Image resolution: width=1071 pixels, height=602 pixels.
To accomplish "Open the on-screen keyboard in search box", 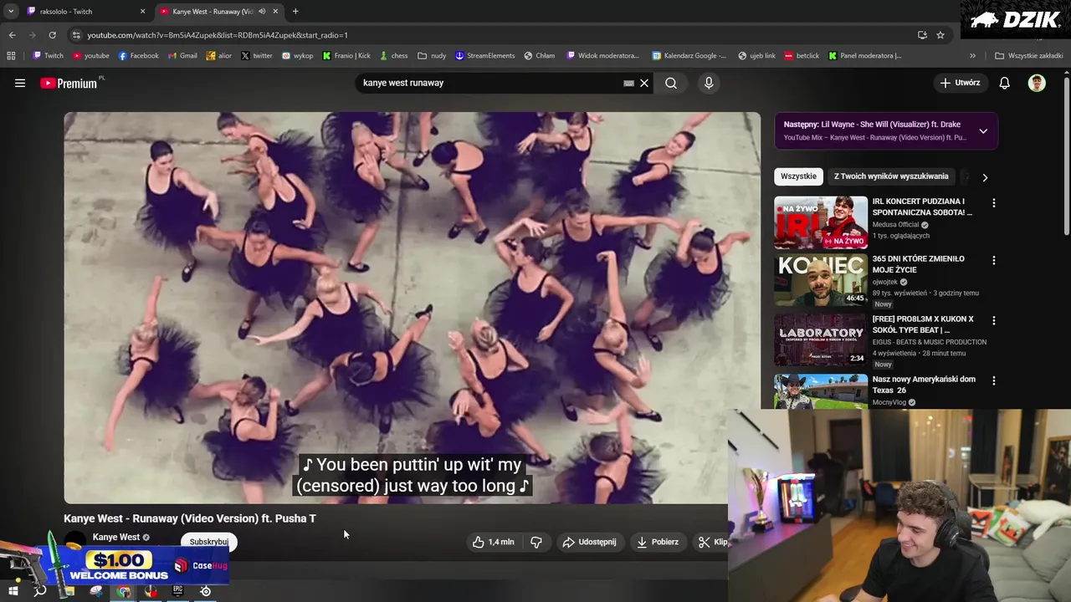I will [628, 83].
